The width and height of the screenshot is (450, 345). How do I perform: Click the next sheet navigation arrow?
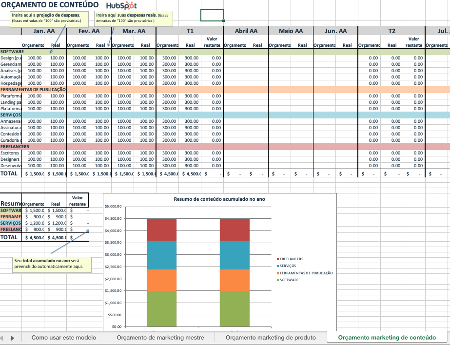point(12,338)
